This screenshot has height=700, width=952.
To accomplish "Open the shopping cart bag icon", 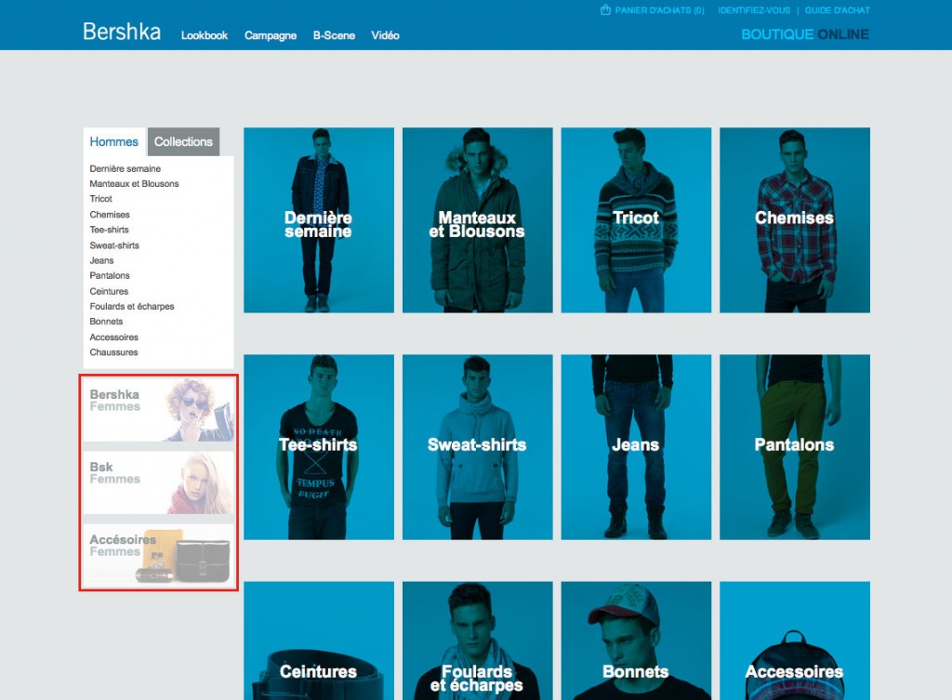I will pos(605,9).
